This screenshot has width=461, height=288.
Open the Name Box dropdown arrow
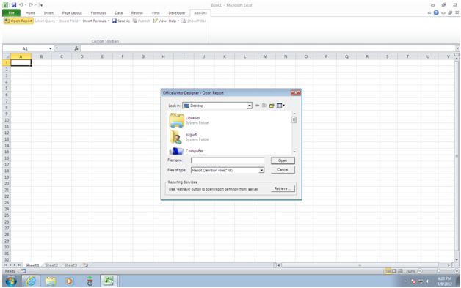click(50, 49)
